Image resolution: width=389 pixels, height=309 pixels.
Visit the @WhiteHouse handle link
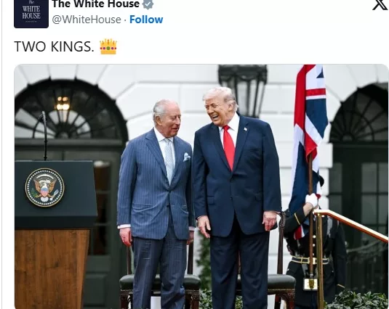(x=87, y=20)
